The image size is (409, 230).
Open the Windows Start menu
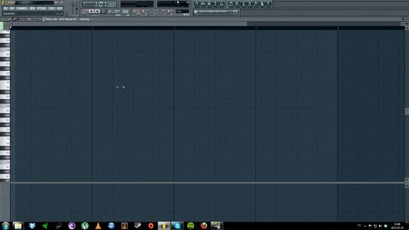(5, 226)
